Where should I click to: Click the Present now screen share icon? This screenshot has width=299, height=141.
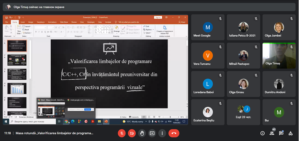click(152, 133)
